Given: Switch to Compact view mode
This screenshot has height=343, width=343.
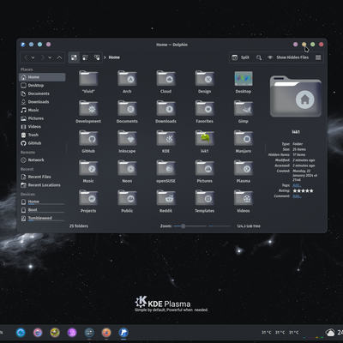Looking at the screenshot, I should pyautogui.click(x=85, y=57).
